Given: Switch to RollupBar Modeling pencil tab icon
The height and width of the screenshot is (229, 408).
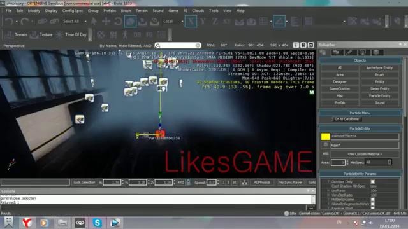Looking at the screenshot, I should pyautogui.click(x=350, y=52).
